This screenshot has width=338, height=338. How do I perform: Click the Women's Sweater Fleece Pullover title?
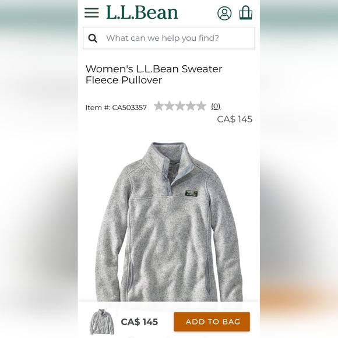coord(154,75)
